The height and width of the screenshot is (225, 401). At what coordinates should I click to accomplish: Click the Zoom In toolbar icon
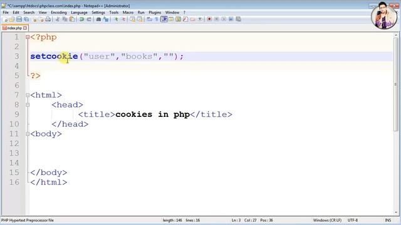click(116, 19)
